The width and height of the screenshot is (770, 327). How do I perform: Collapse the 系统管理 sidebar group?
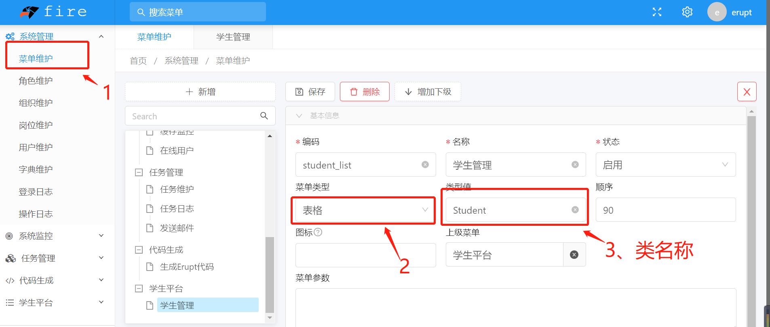point(101,36)
